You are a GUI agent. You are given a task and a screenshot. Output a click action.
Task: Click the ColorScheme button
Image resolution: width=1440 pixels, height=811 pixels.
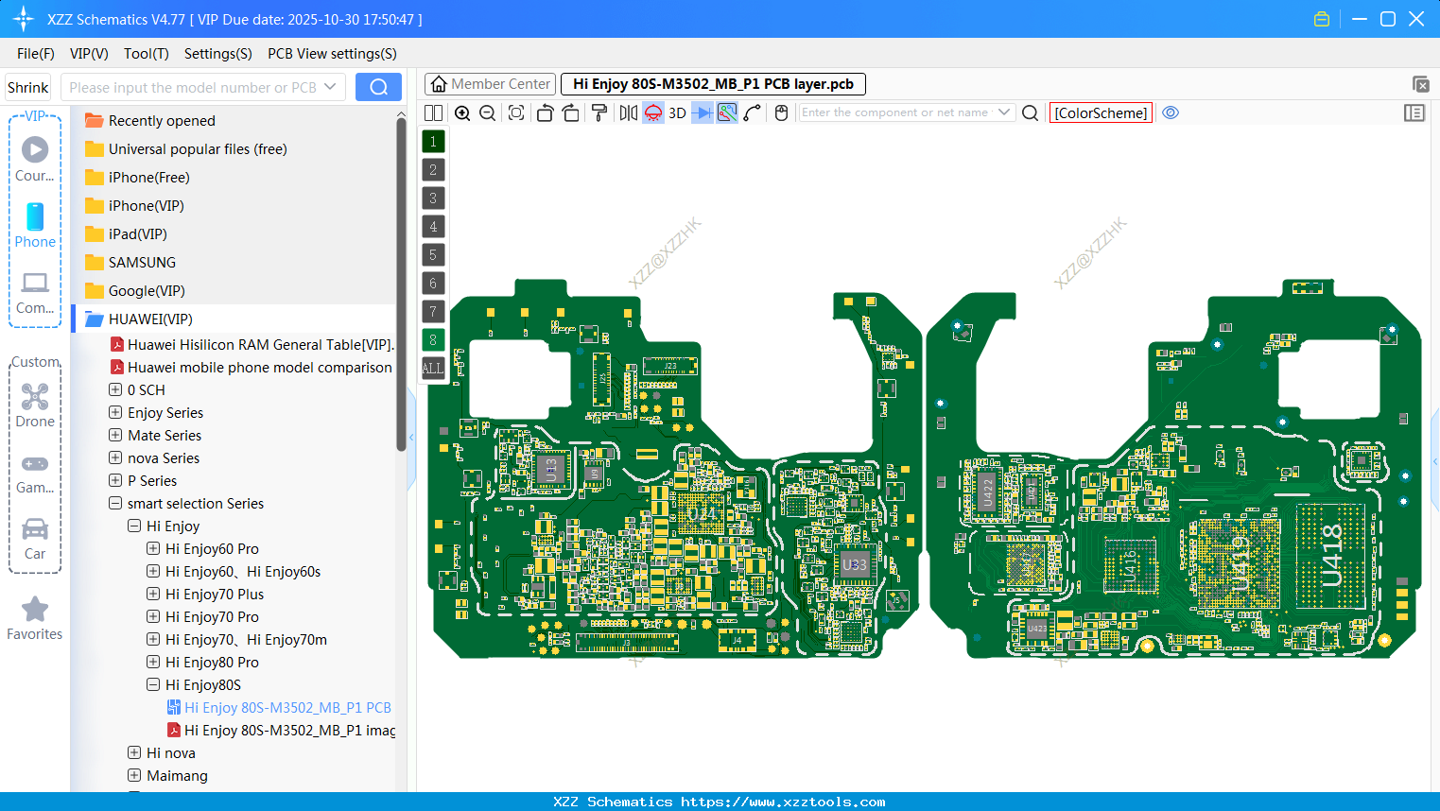1101,113
